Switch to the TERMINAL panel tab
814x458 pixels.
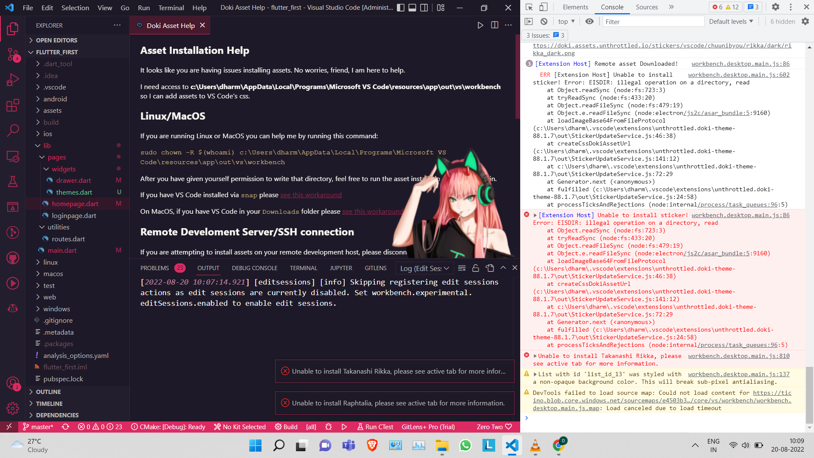(x=304, y=268)
